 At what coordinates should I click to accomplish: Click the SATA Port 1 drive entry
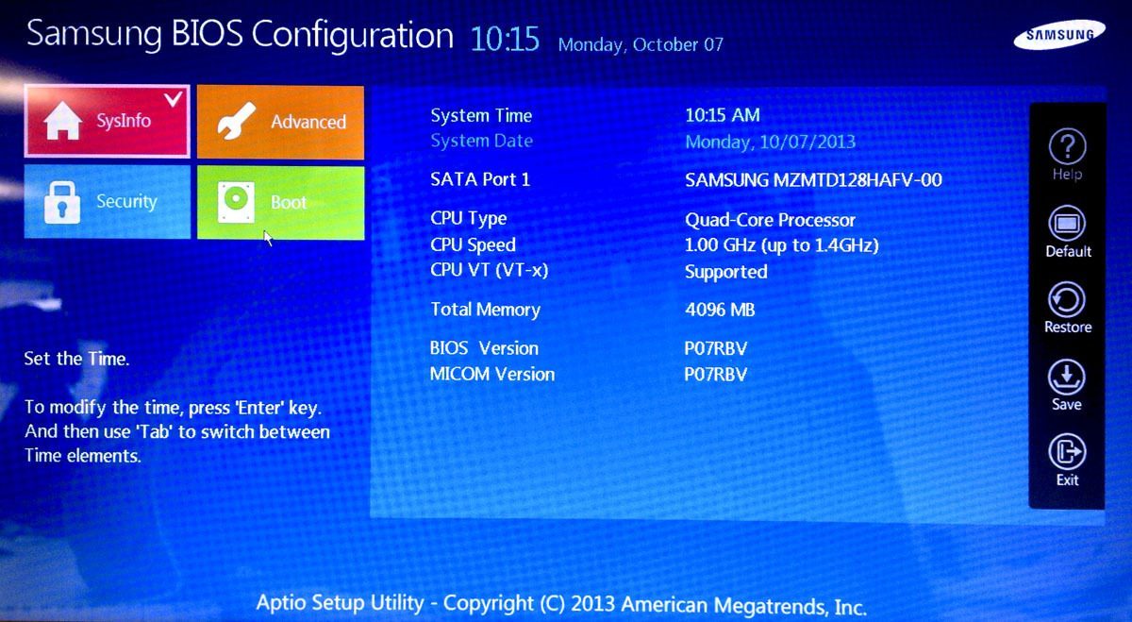point(813,179)
